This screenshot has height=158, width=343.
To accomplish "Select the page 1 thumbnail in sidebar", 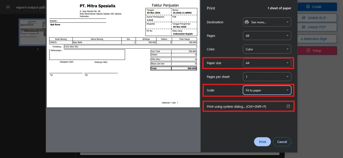I will coord(32,32).
